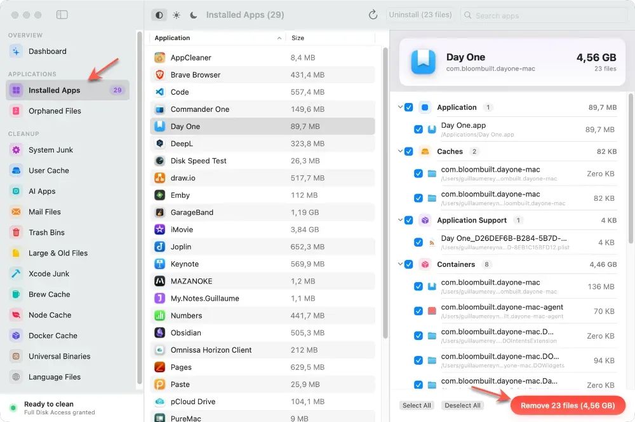Click the app list scrollbar
635x422 pixels.
[x=385, y=193]
